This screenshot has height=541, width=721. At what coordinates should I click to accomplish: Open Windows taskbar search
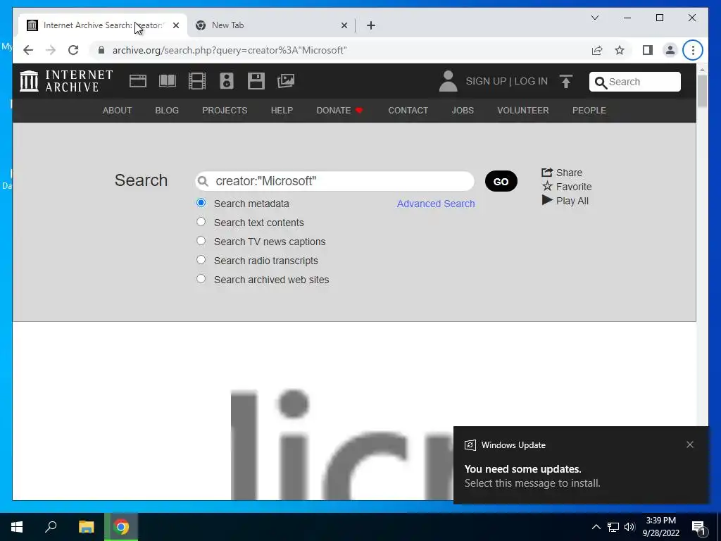coord(51,527)
